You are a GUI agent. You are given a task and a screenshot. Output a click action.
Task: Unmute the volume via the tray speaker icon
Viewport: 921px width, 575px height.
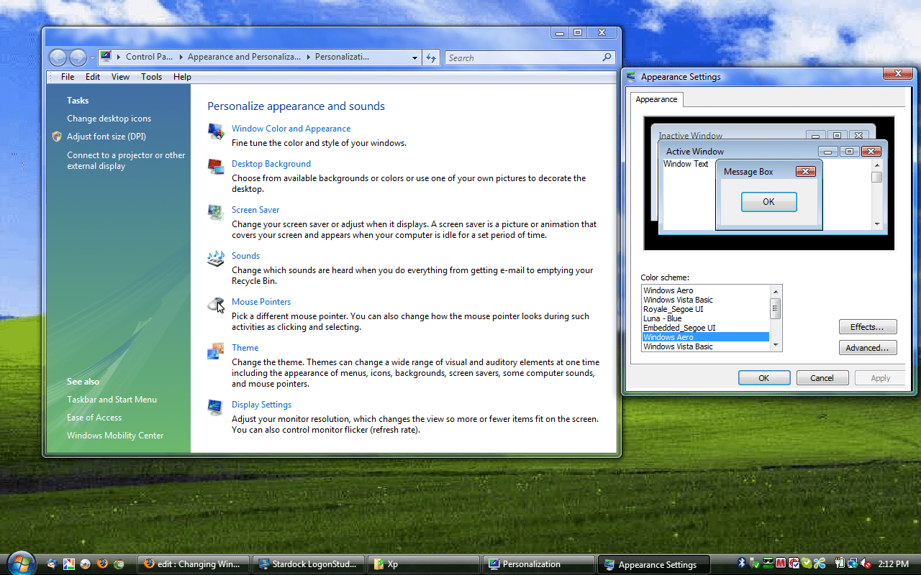[863, 563]
